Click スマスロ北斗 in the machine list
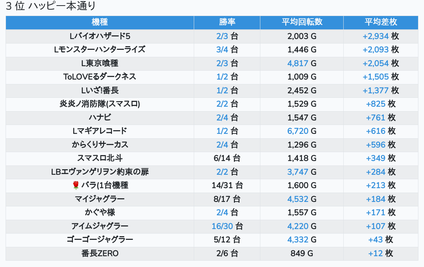Viewport: 424px width, 267px height. [100, 158]
